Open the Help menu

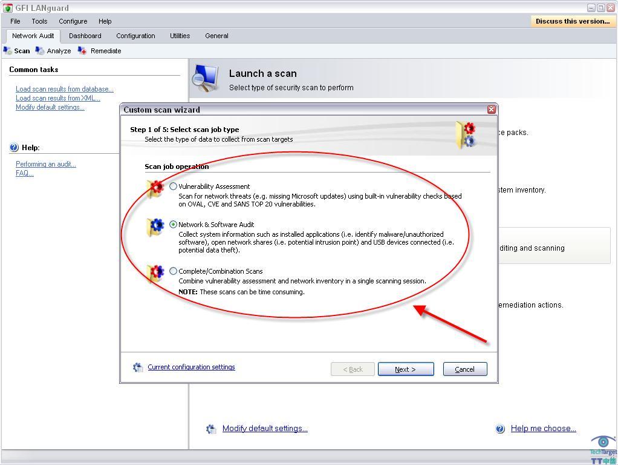click(x=105, y=21)
